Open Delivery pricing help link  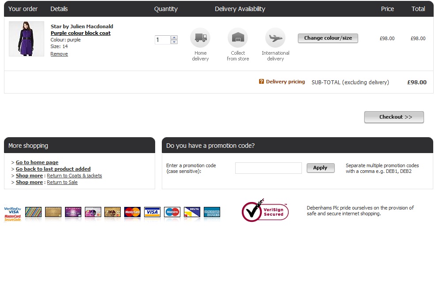click(285, 82)
